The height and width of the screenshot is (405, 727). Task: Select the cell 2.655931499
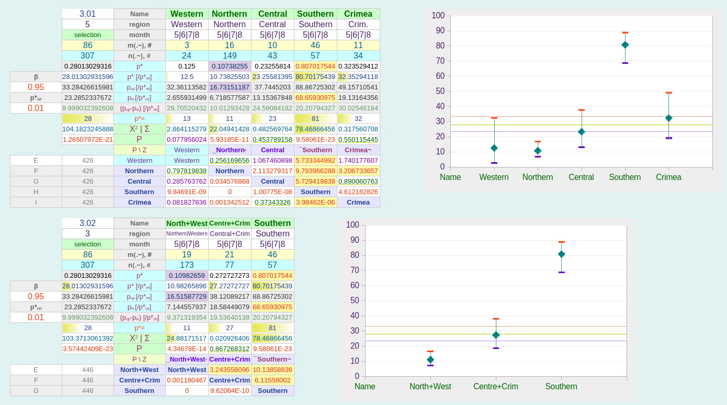[x=187, y=98]
